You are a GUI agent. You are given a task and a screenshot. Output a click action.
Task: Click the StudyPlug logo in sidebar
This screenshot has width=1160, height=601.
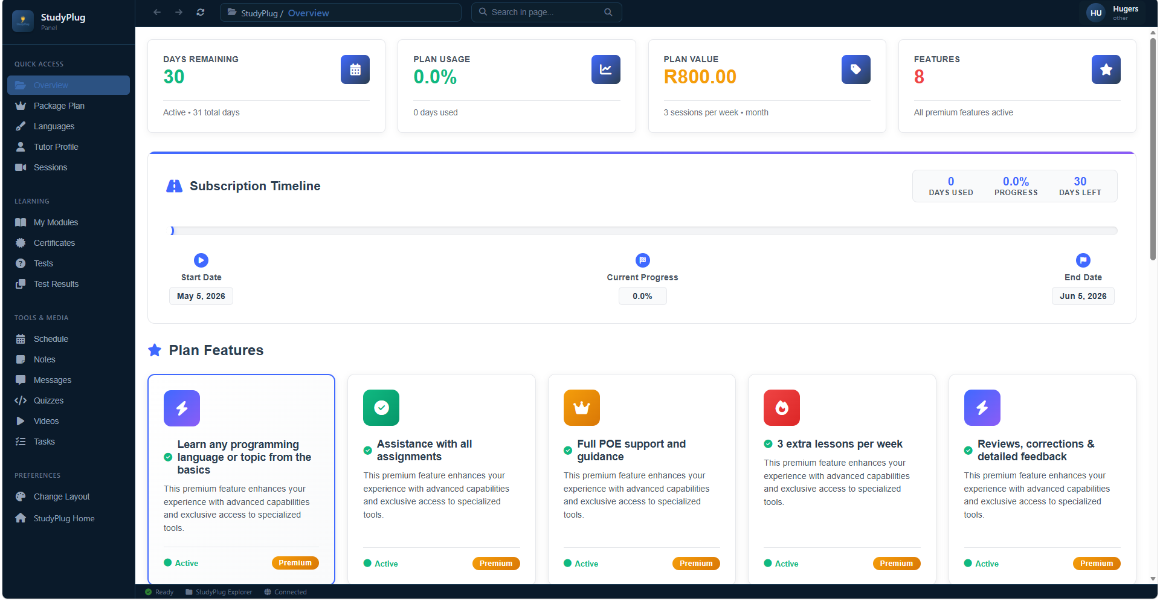click(23, 21)
